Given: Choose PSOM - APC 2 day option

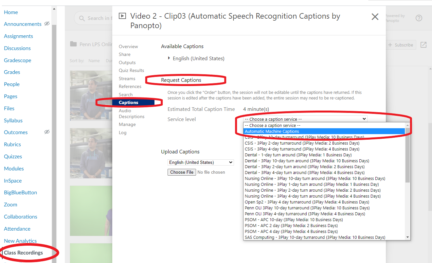Looking at the screenshot, I should pos(324,225).
